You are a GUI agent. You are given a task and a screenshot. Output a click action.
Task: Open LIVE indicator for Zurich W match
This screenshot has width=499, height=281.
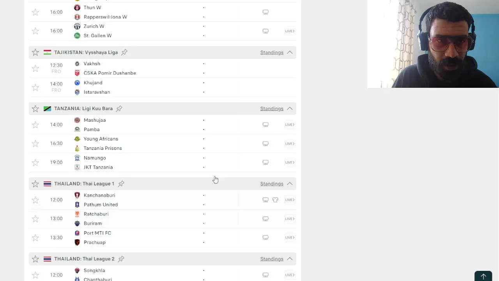289,31
